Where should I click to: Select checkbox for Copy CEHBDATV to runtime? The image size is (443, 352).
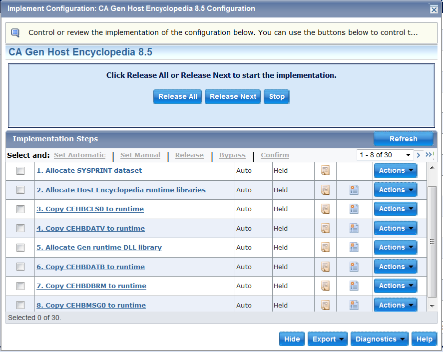[x=20, y=228]
